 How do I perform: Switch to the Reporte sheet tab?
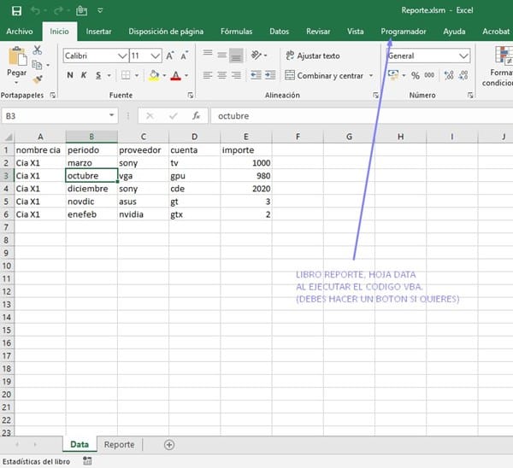(119, 445)
